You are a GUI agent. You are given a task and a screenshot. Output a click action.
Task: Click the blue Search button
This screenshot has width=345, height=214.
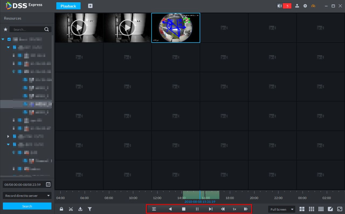(27, 206)
